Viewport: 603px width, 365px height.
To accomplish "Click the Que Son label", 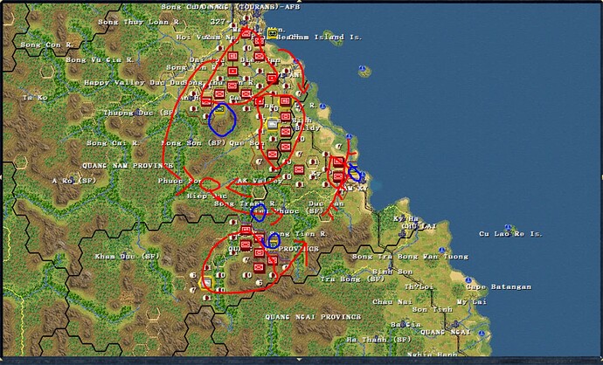I will [x=247, y=143].
